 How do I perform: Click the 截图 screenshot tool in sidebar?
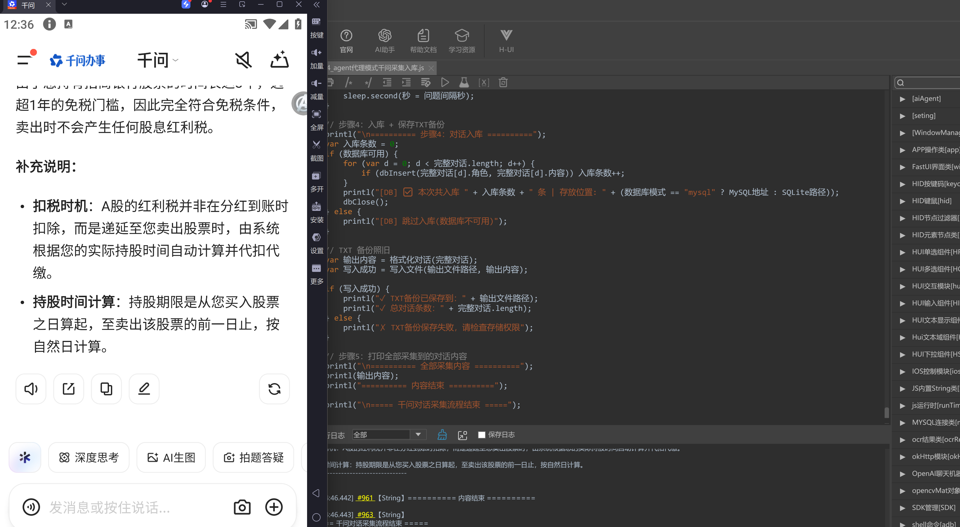coord(316,150)
